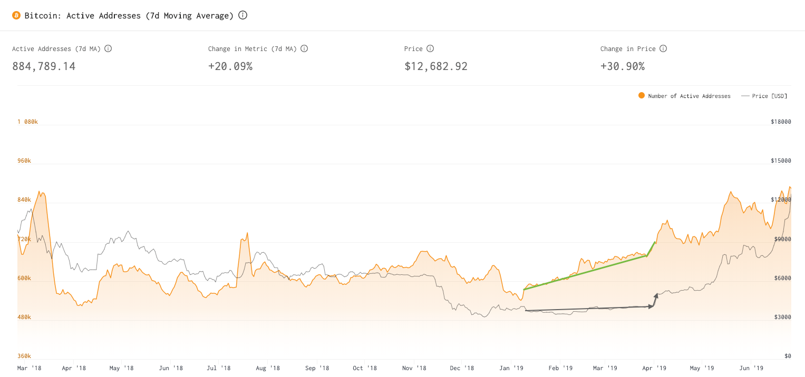Click the Oct '18 date label
The image size is (805, 377).
click(x=365, y=368)
